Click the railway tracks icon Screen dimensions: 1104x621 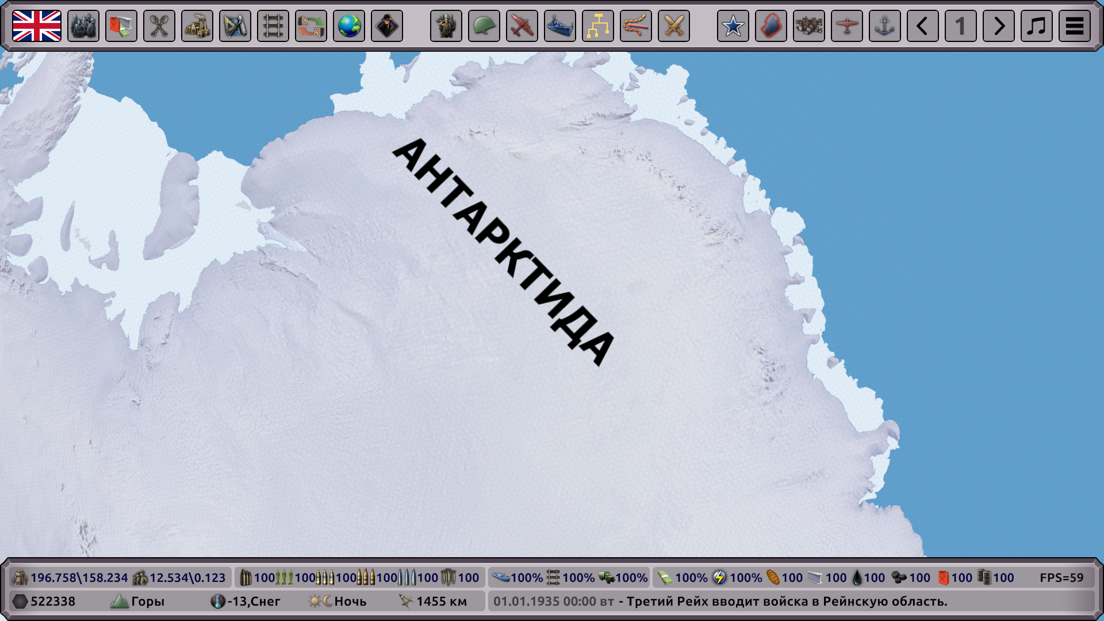pyautogui.click(x=273, y=26)
